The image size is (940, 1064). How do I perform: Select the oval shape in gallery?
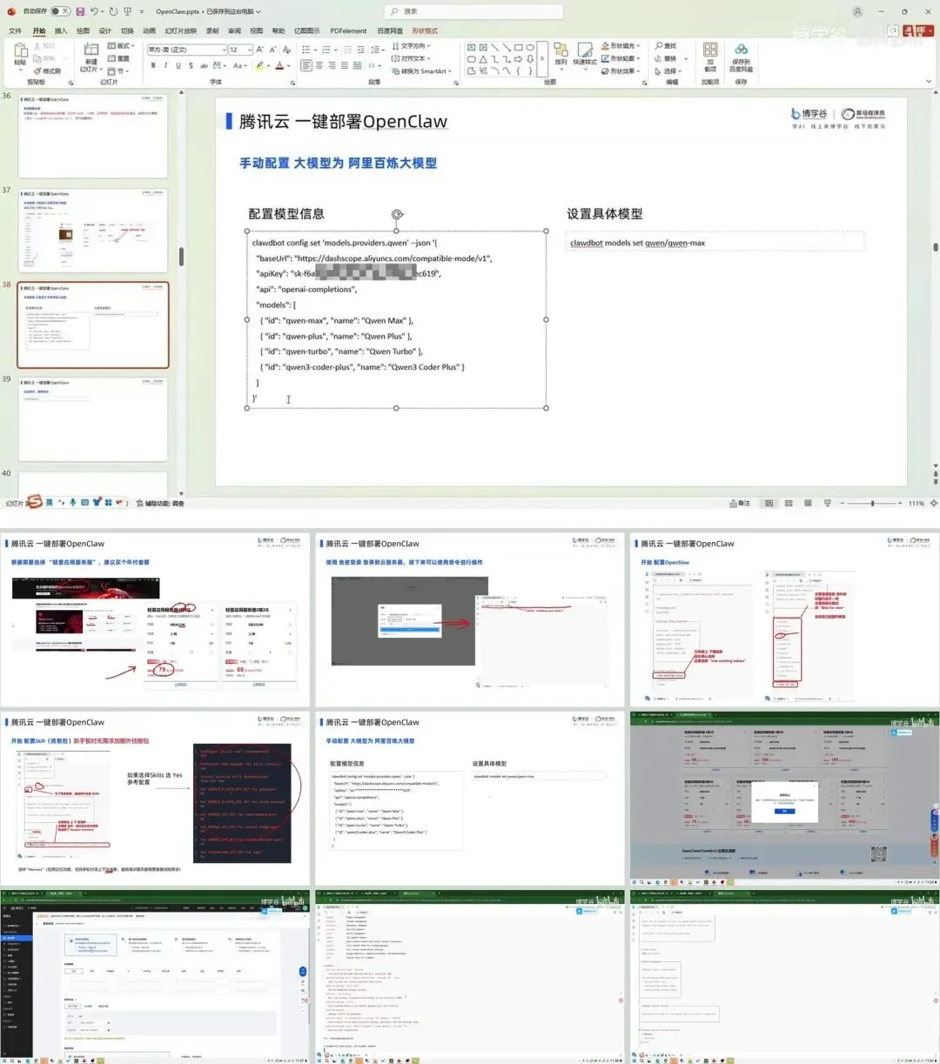click(x=530, y=47)
